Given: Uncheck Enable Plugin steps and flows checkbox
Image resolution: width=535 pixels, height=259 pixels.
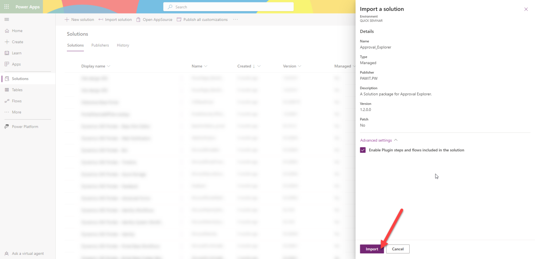Looking at the screenshot, I should point(363,150).
